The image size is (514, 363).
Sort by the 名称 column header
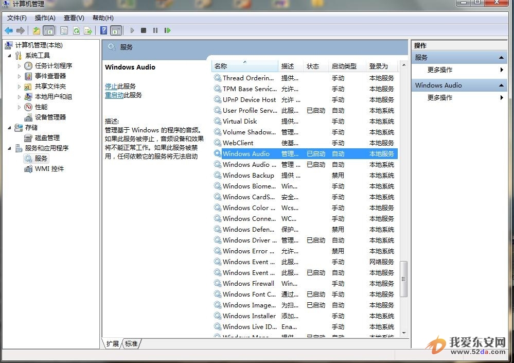245,66
